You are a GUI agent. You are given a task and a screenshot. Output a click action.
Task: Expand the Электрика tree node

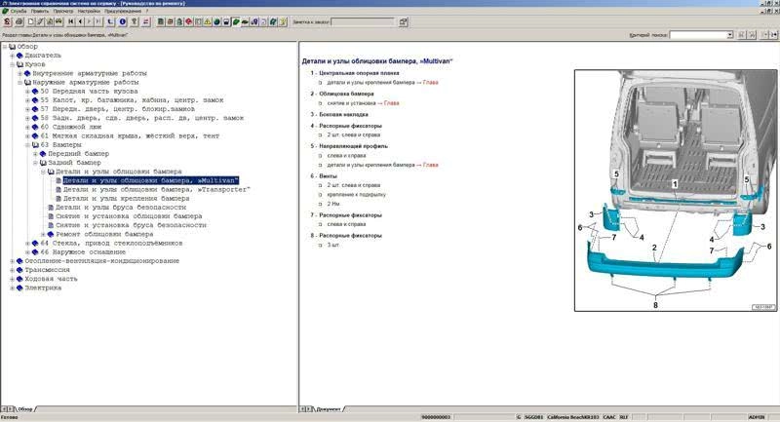[x=12, y=288]
